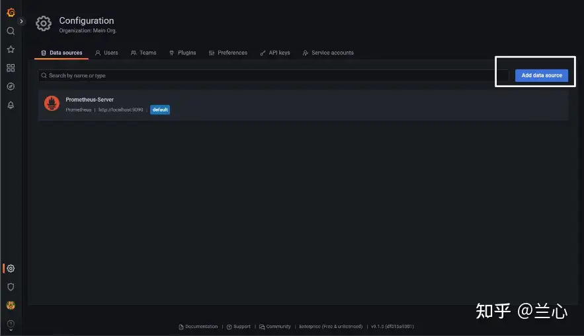Switch to the Plugins tab

click(183, 53)
